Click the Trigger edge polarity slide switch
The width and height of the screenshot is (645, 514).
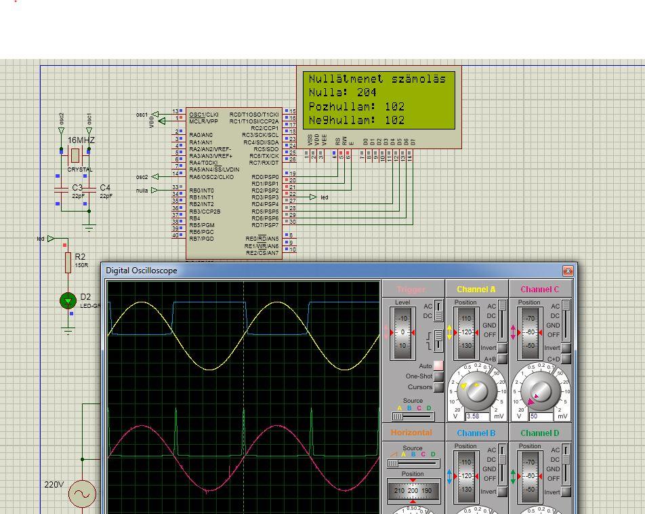point(438,340)
